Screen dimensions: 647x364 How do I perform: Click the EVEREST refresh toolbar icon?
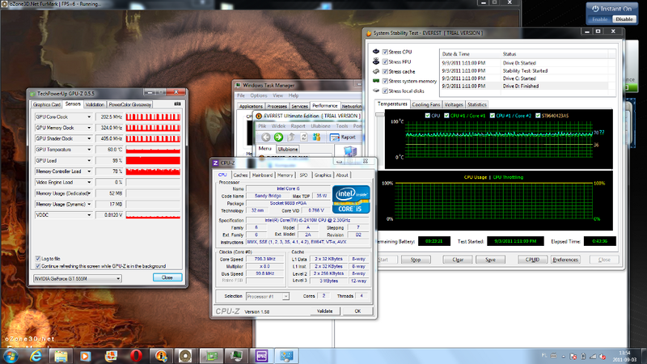[304, 137]
